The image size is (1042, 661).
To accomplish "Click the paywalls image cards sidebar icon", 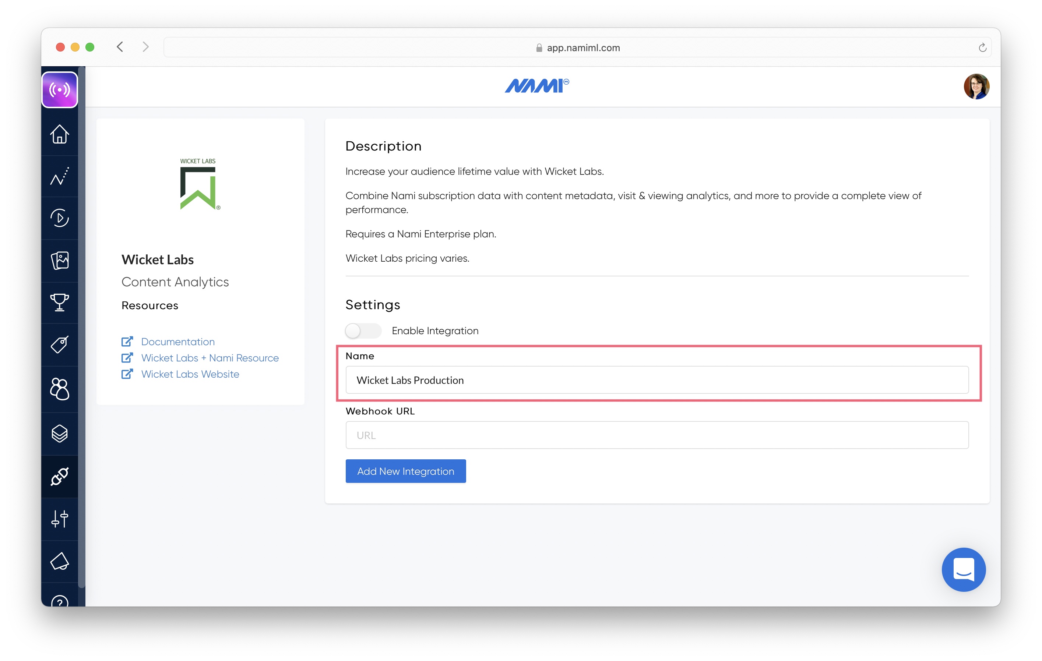I will [x=60, y=261].
